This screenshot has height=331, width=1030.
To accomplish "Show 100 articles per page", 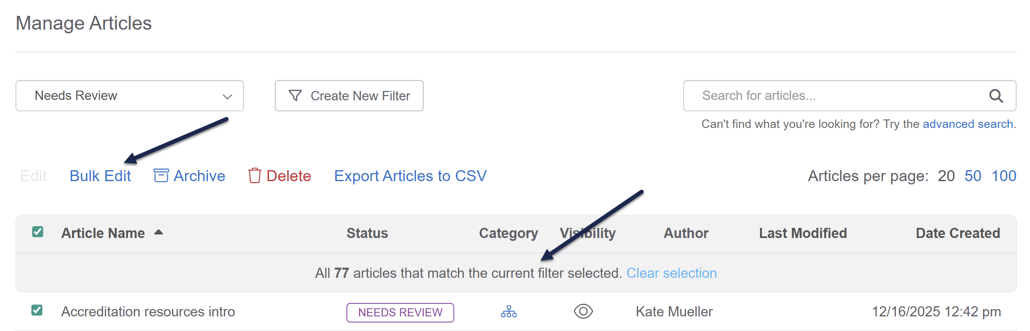I will click(1004, 176).
